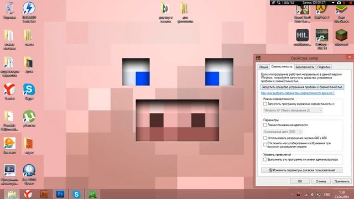Viewport: 354px width, 199px height.
Task: Open the Yandex browser desktop shortcut
Action: (9, 90)
